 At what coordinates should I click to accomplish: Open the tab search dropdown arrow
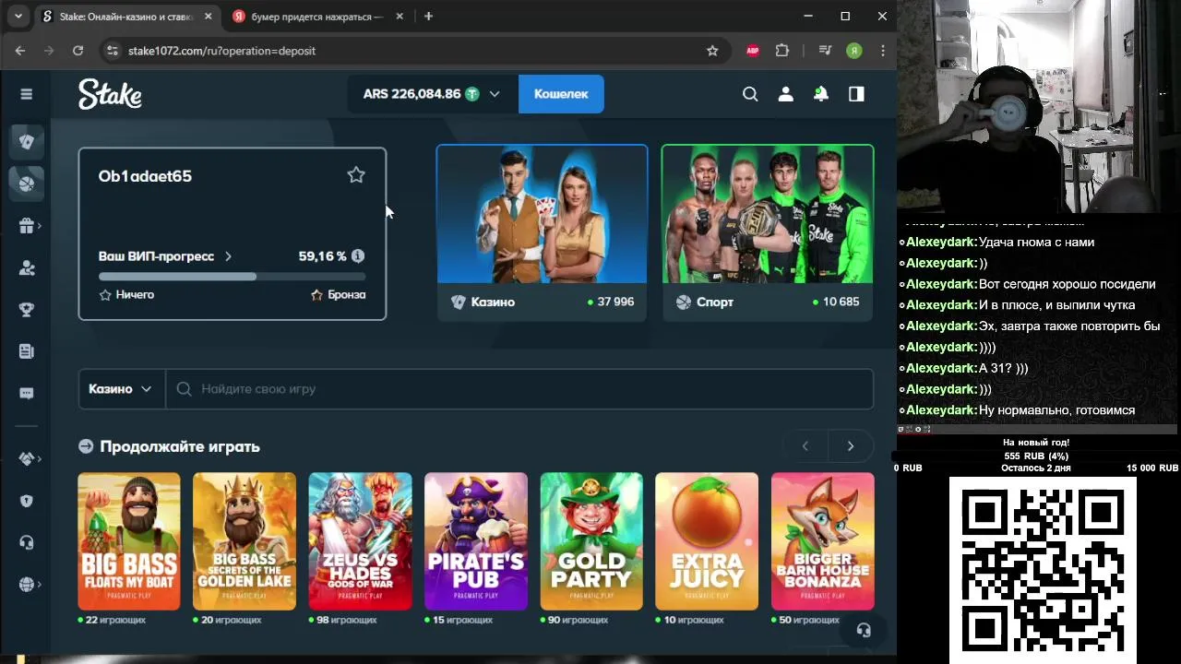point(18,17)
